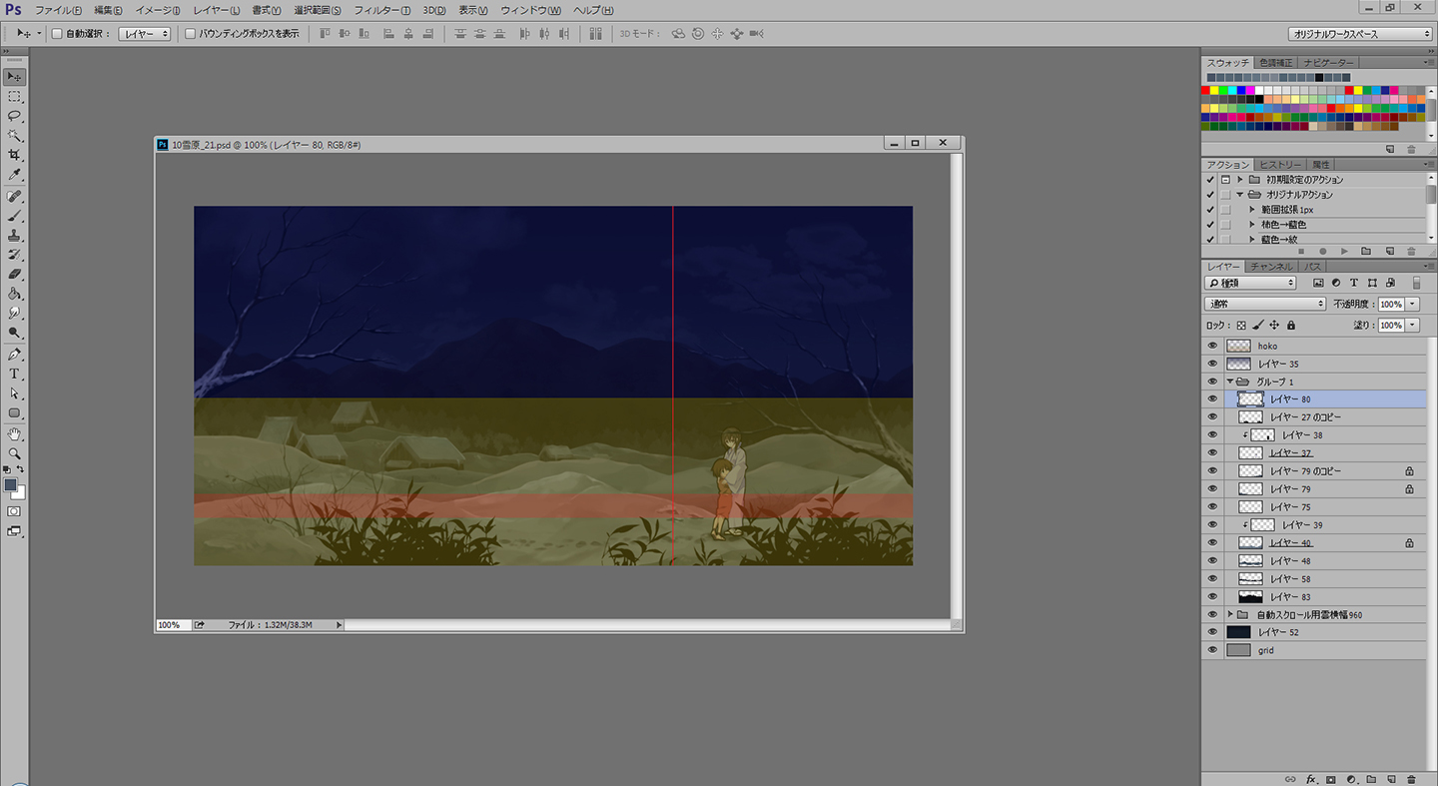Open the フィルター menu

tap(382, 10)
